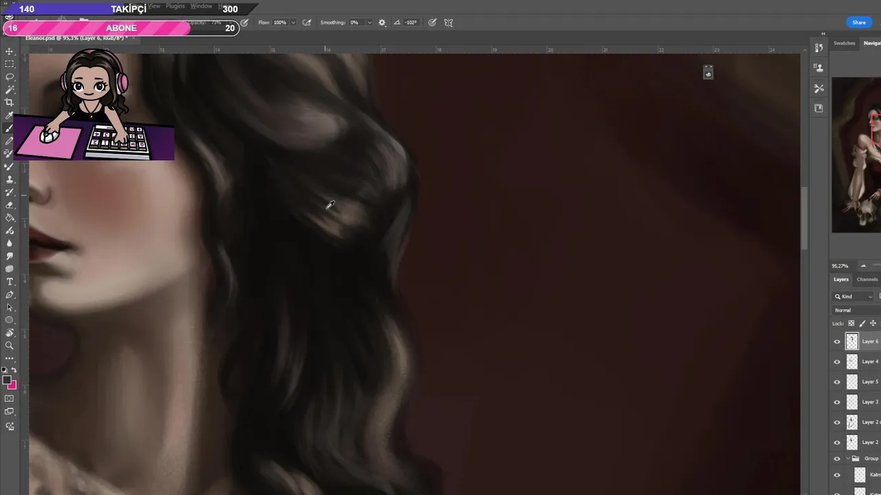Screen dimensions: 881x495
Task: Hide Layer 6 with its eye icon
Action: pyautogui.click(x=837, y=342)
